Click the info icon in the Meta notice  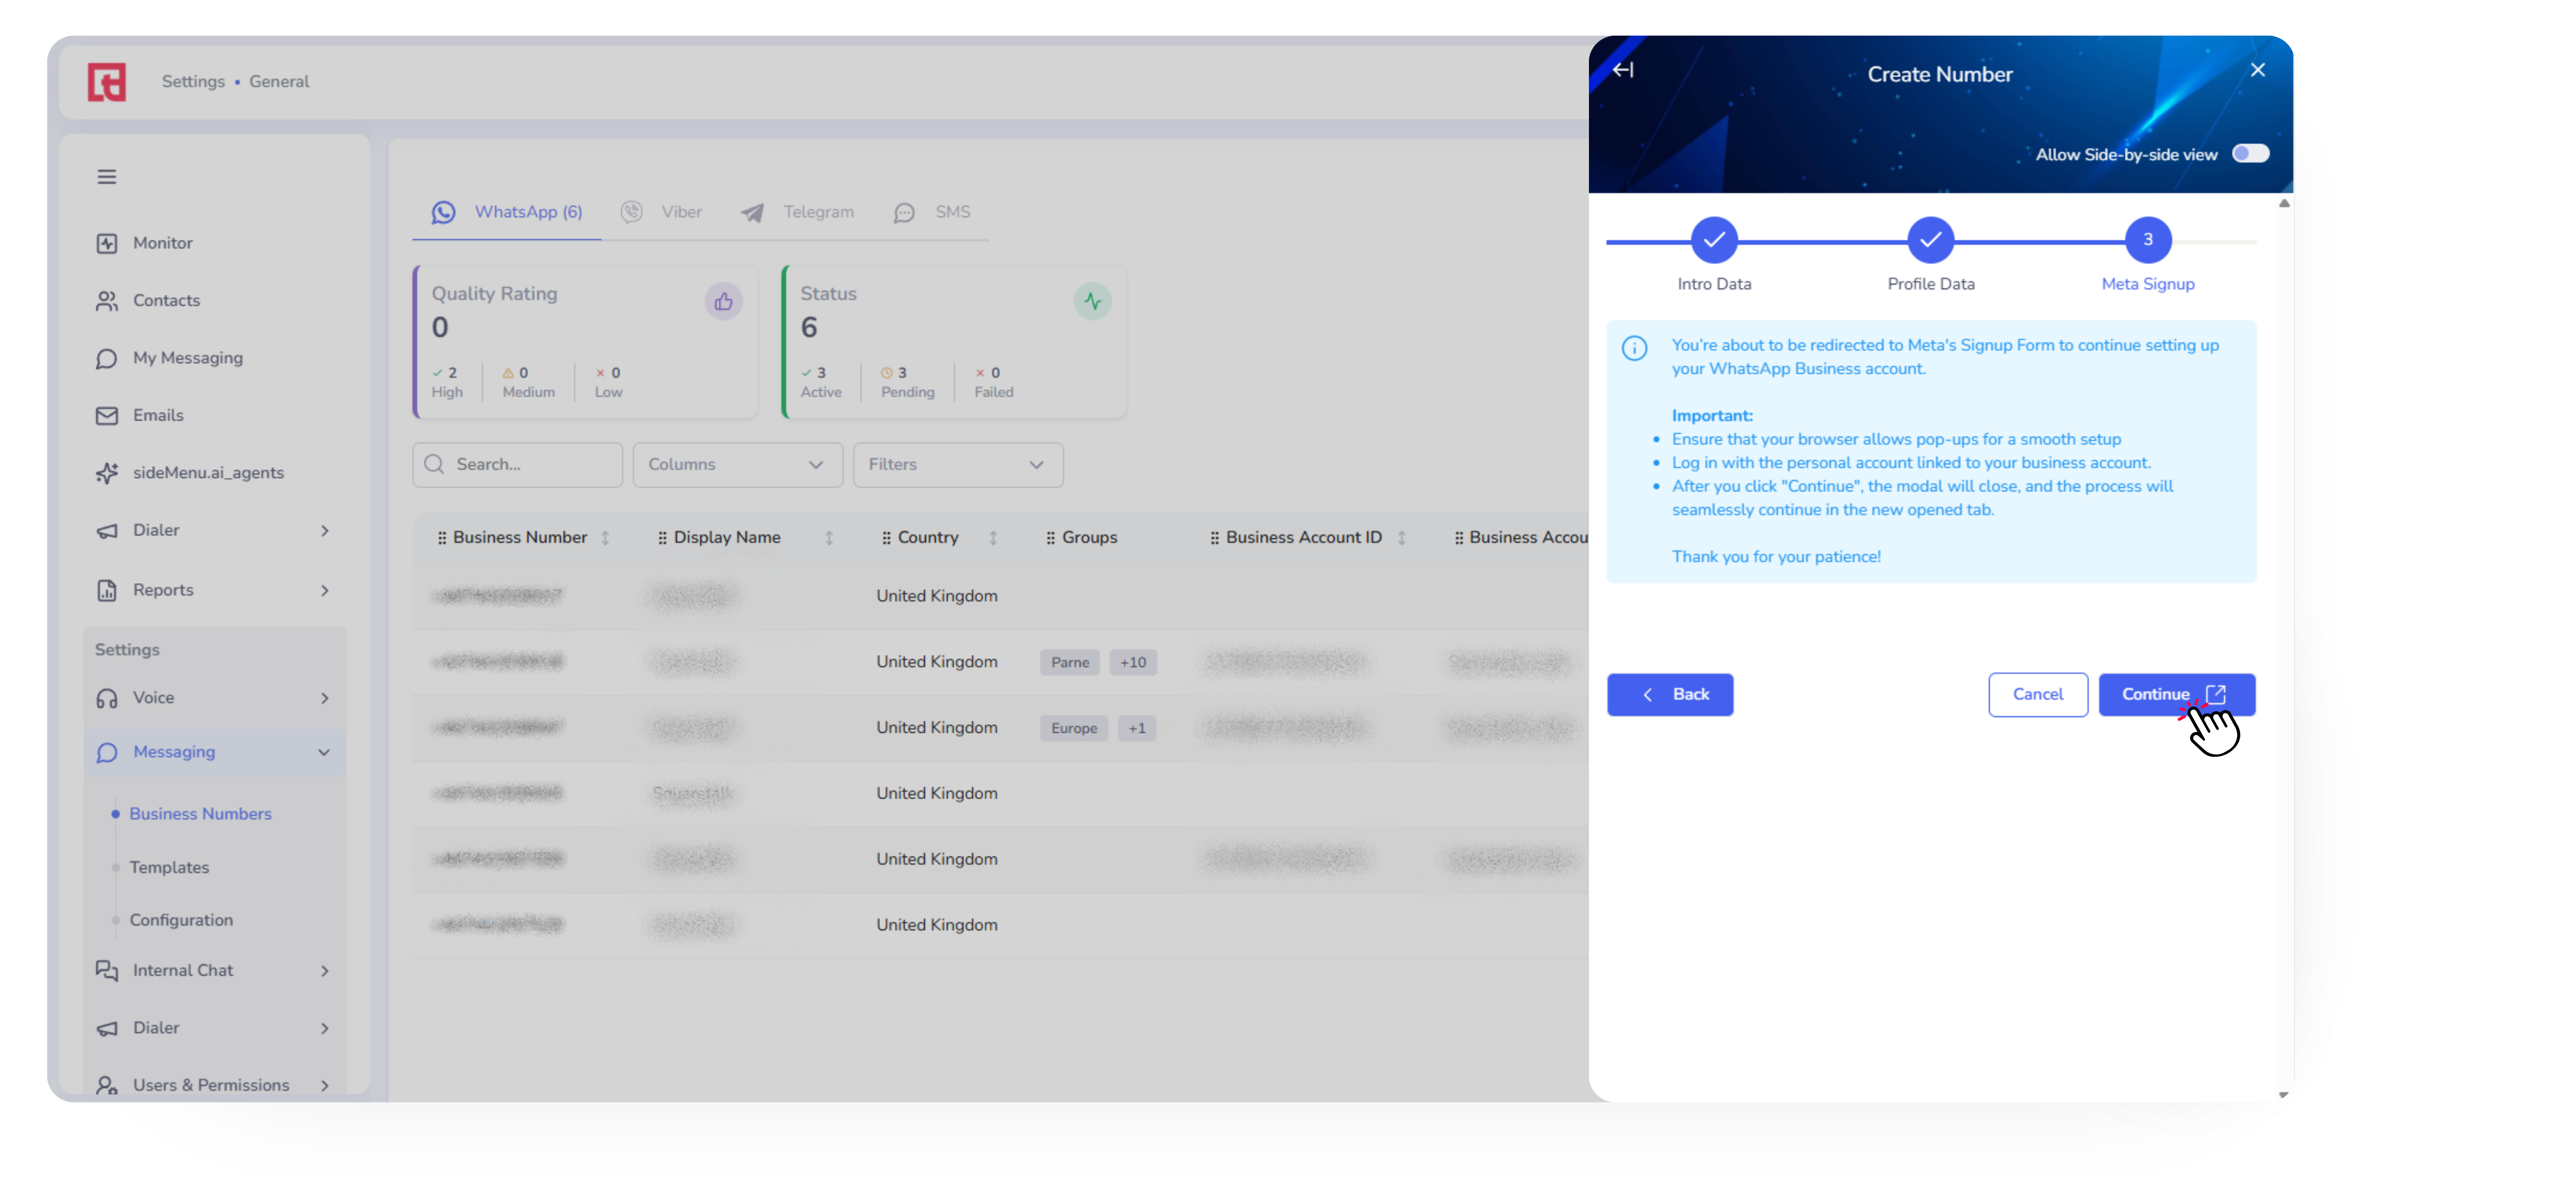pos(1634,348)
